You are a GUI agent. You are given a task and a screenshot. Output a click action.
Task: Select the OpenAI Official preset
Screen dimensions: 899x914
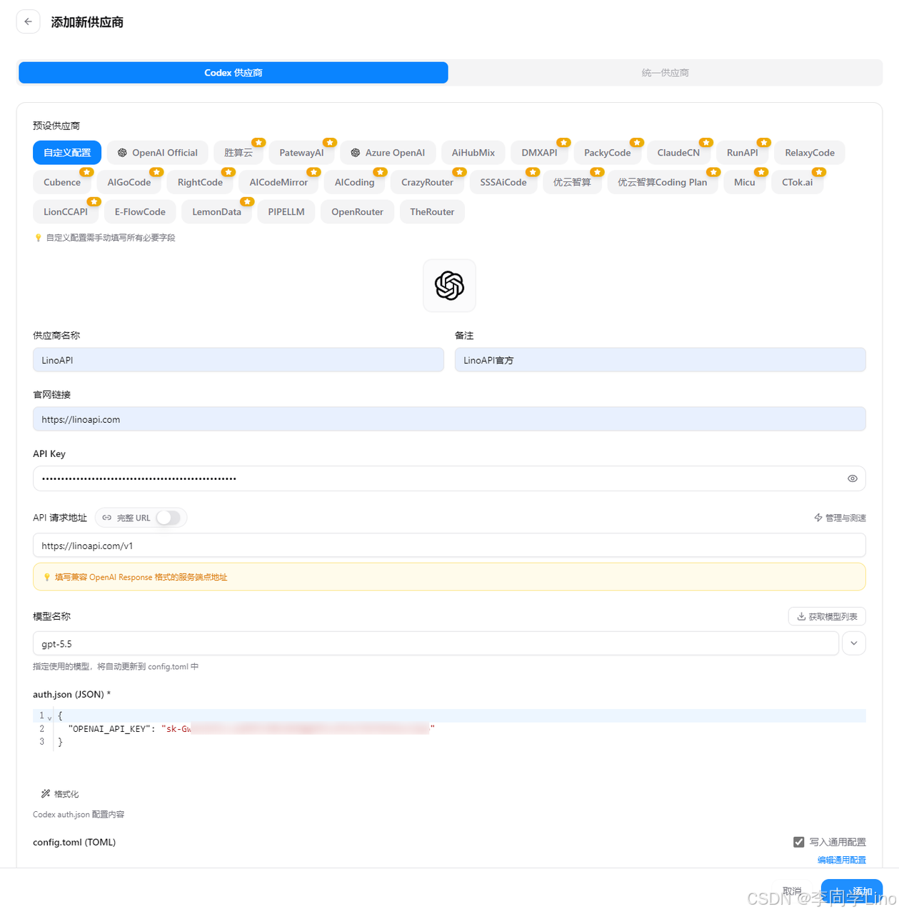click(158, 153)
